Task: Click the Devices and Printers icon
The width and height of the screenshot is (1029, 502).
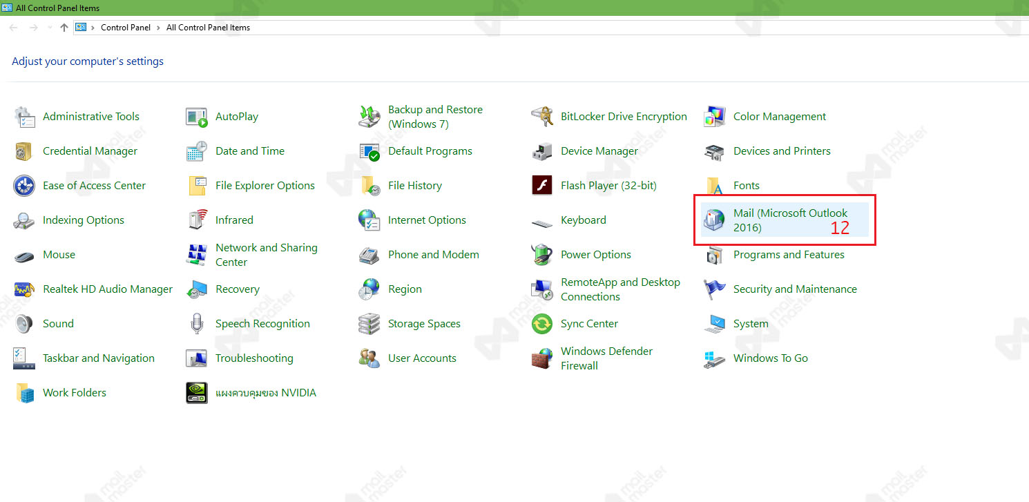Action: [x=715, y=151]
